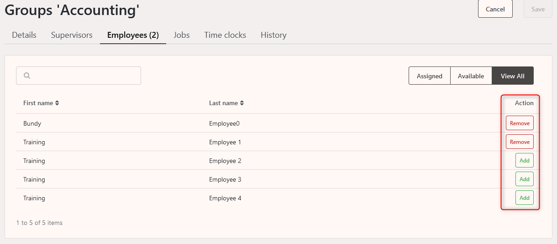Open the Details tab
557x244 pixels.
[24, 35]
